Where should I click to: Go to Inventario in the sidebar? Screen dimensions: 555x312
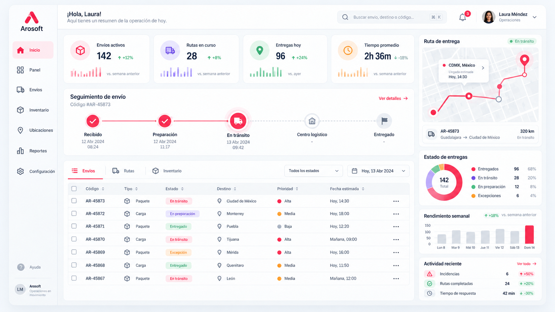pos(33,110)
